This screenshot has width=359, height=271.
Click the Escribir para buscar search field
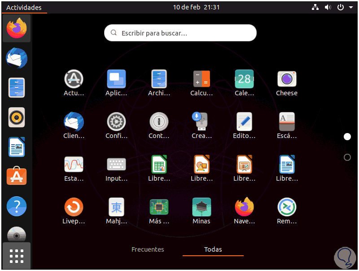pyautogui.click(x=180, y=33)
